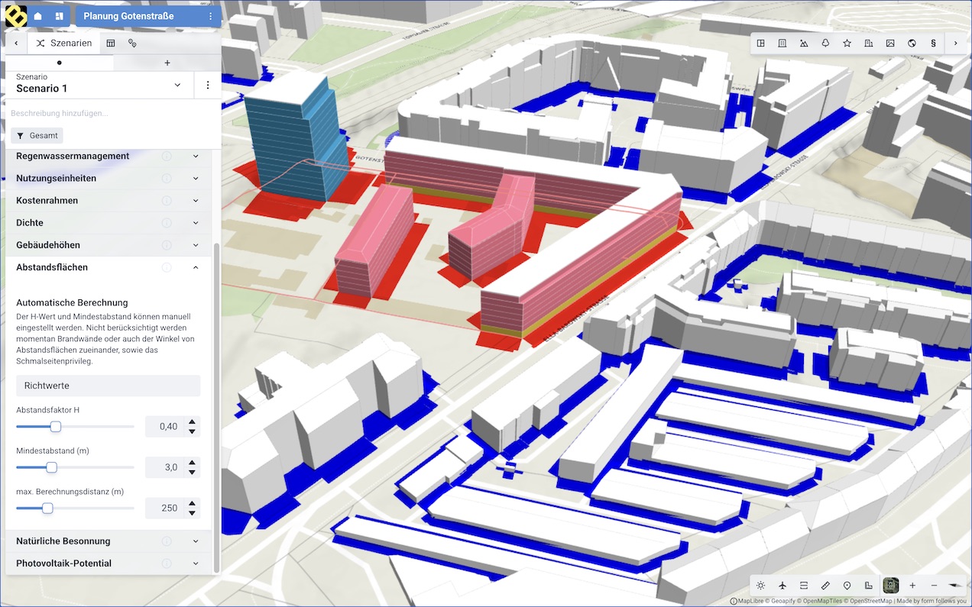Open the tree vegetation layer
Image resolution: width=972 pixels, height=607 pixels.
[x=825, y=44]
